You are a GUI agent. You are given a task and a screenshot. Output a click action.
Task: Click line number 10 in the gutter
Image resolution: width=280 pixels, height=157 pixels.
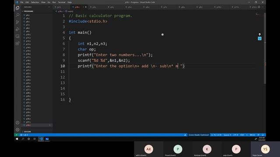[x=63, y=66]
